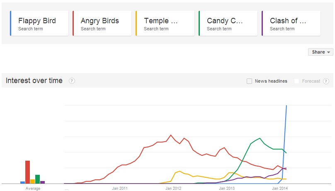
Task: Click help icon next to Interest over time
Action: coord(72,81)
